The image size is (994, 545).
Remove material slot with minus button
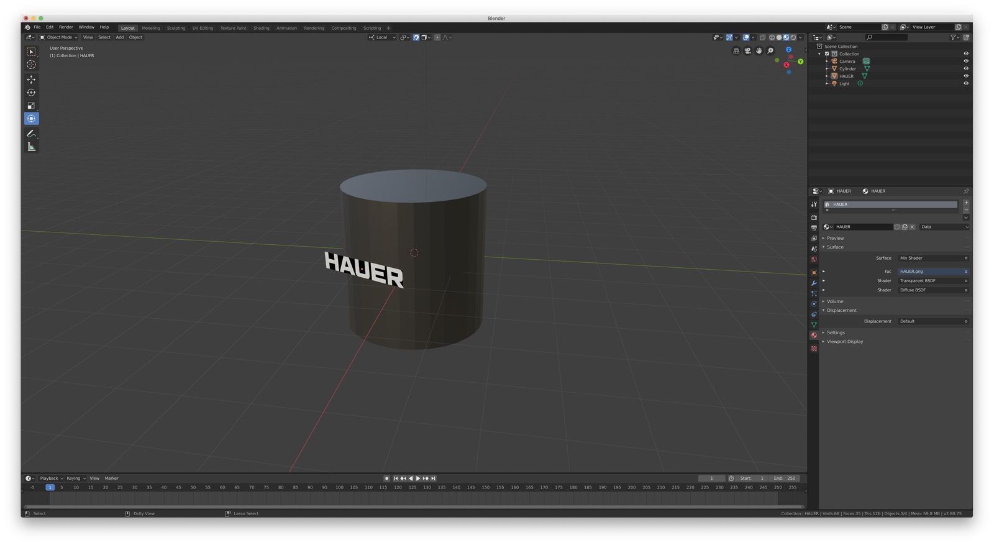966,210
